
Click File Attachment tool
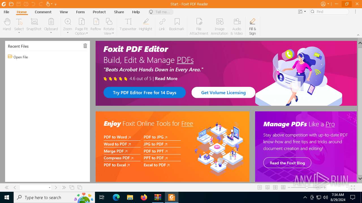pos(199,27)
